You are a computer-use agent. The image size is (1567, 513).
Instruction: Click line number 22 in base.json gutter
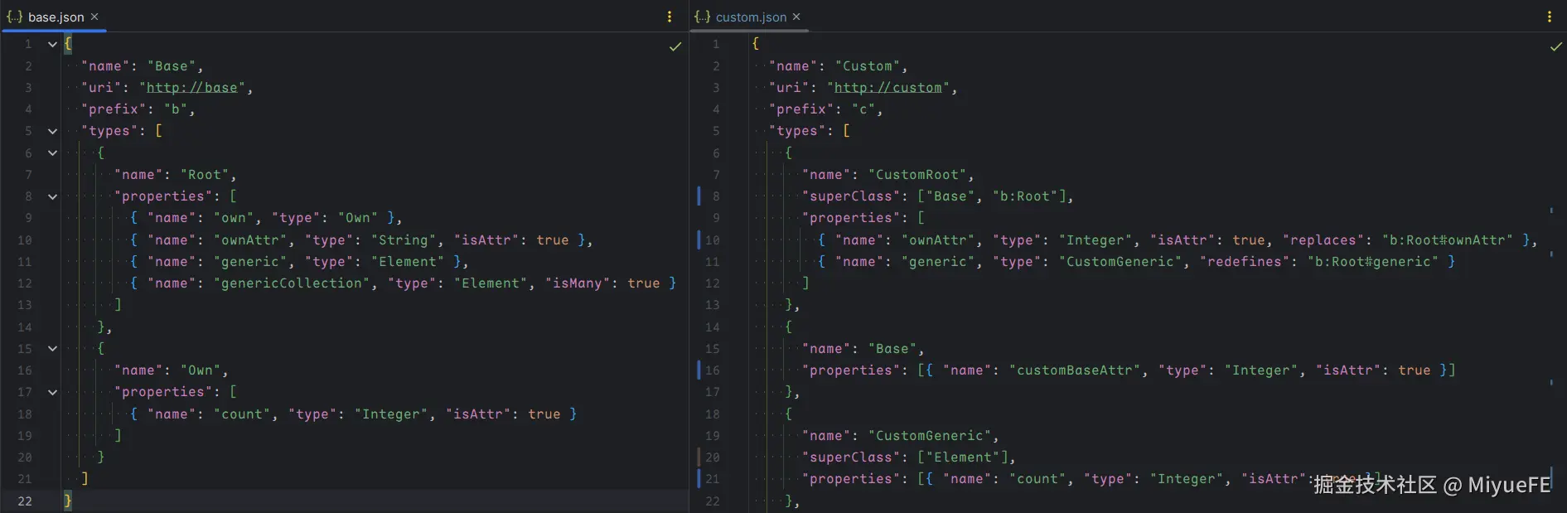(x=25, y=501)
